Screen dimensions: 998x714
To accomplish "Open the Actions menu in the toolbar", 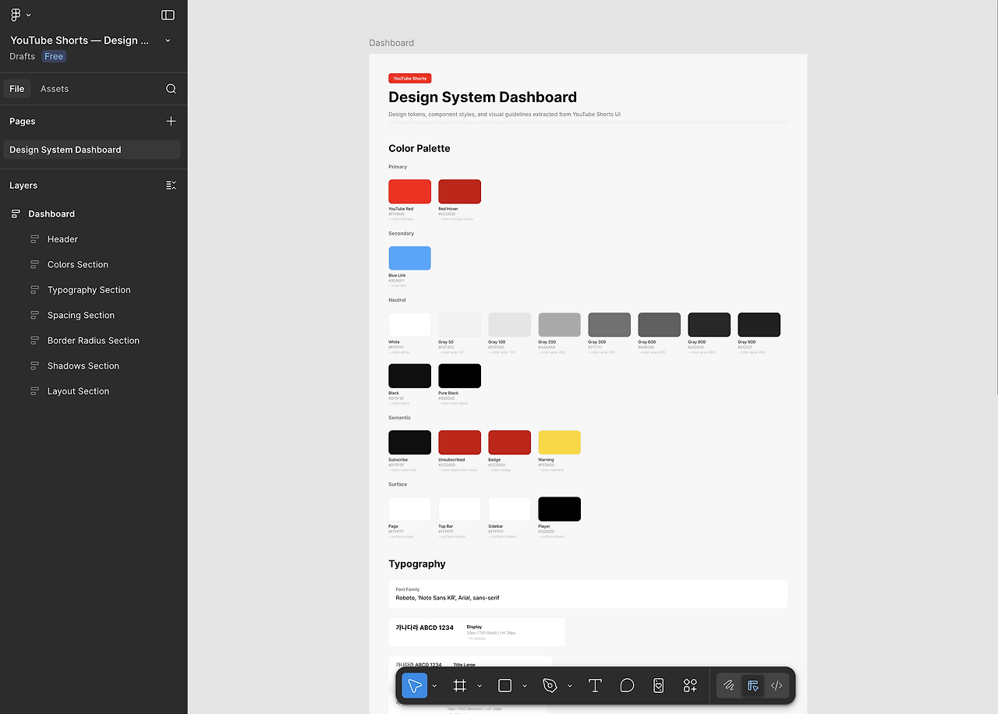I will 690,686.
